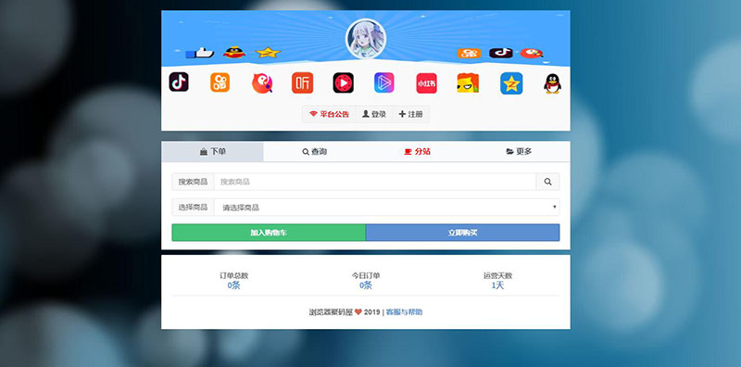Expand the 请选择商品 dropdown
Viewport: 741px width, 367px height.
(386, 208)
